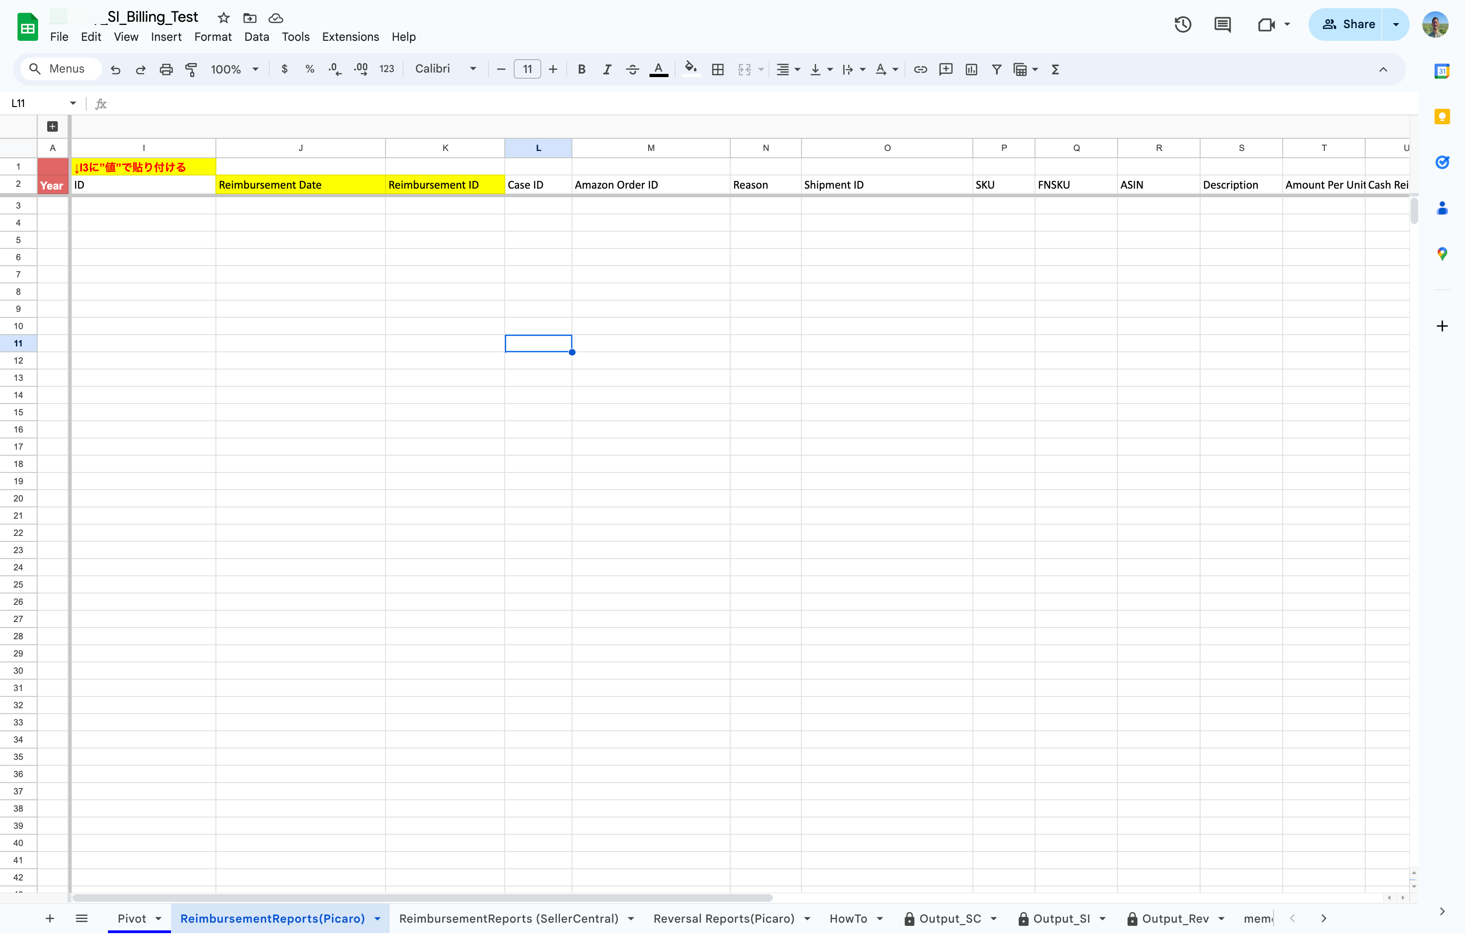This screenshot has height=934, width=1465.
Task: Select the Paint format tool
Action: tap(191, 69)
